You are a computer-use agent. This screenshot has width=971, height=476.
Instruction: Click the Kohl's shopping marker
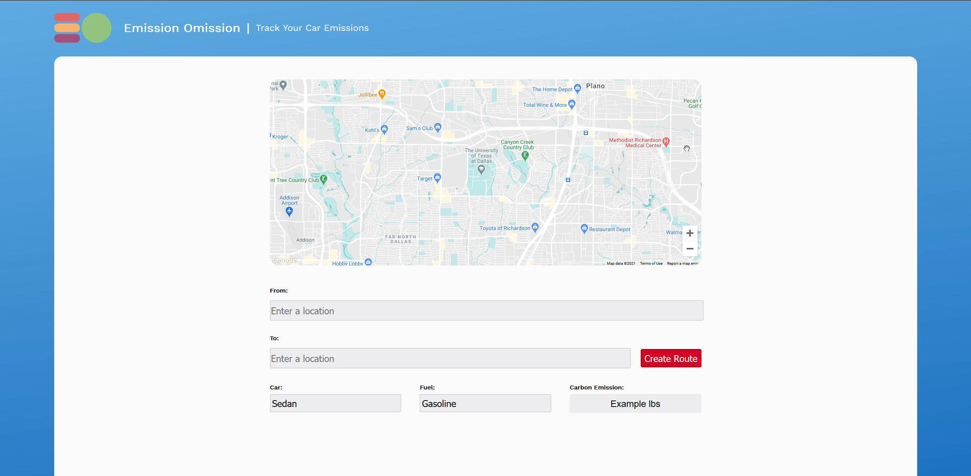click(384, 129)
